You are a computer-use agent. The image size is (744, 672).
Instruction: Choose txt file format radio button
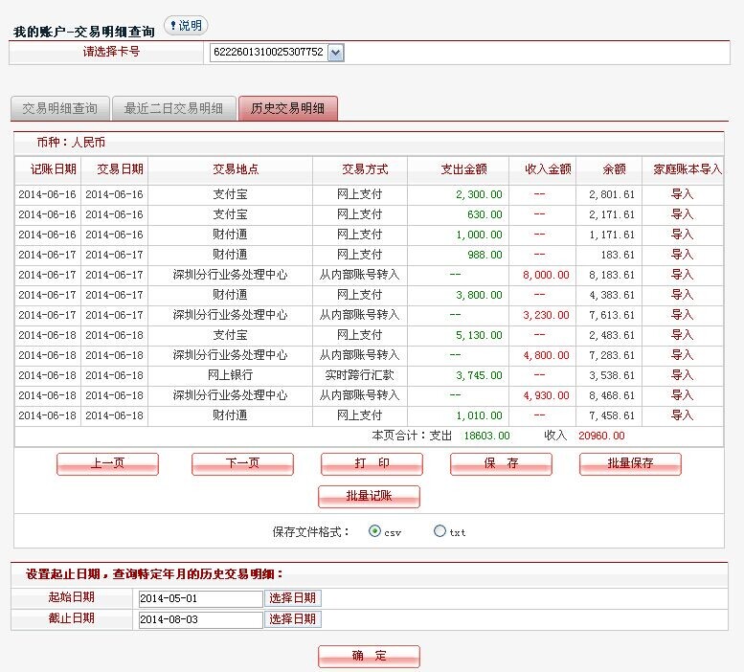click(440, 531)
